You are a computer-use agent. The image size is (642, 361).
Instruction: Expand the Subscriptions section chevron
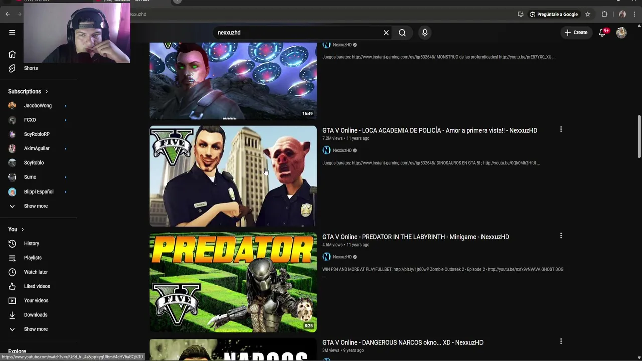(x=46, y=92)
